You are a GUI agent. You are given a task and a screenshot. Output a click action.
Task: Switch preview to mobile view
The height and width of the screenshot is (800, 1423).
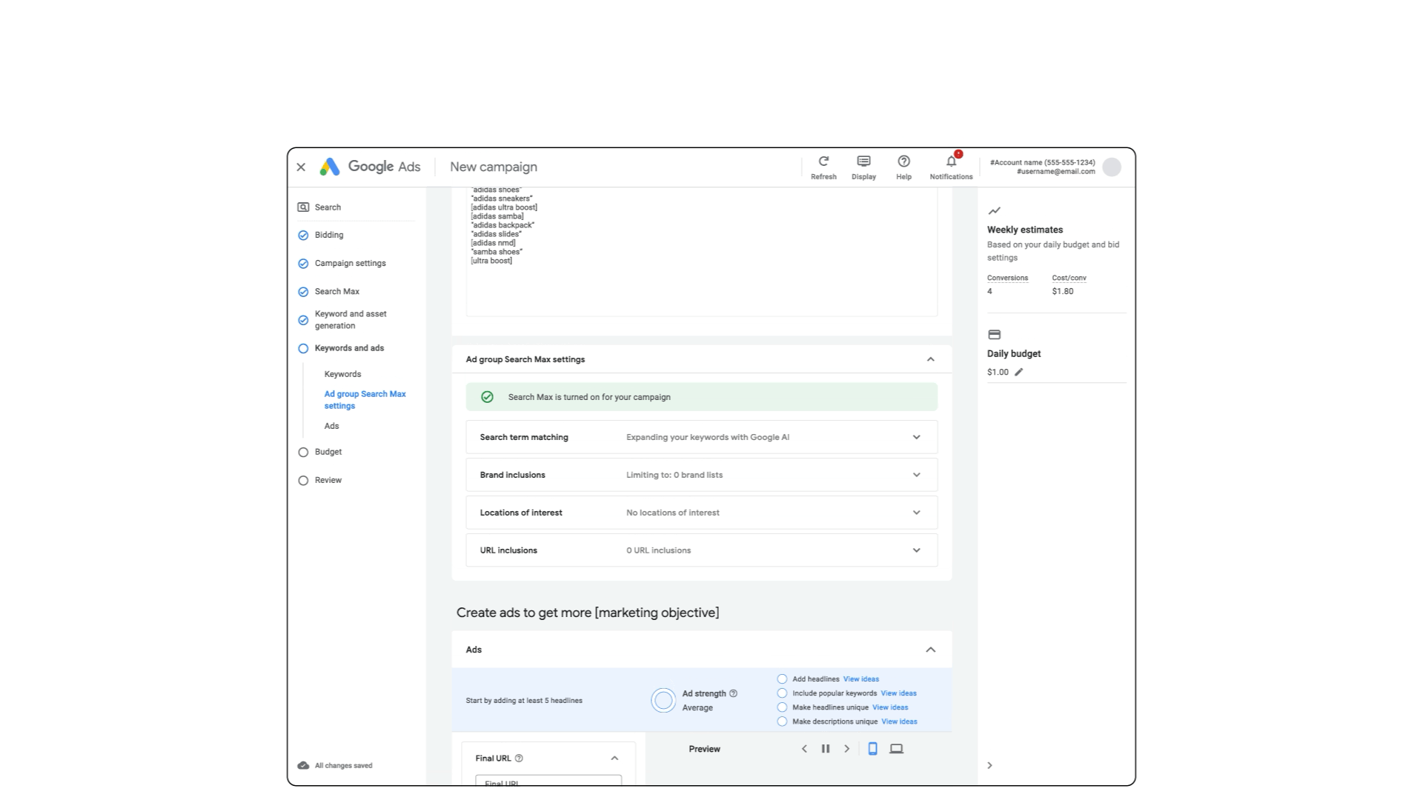872,749
